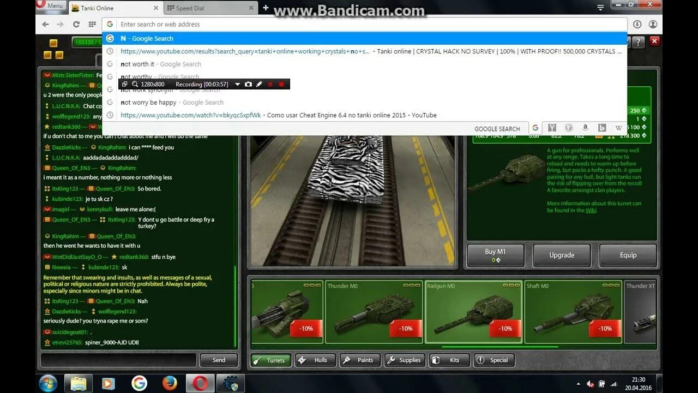Open a new browser tab

tap(266, 8)
